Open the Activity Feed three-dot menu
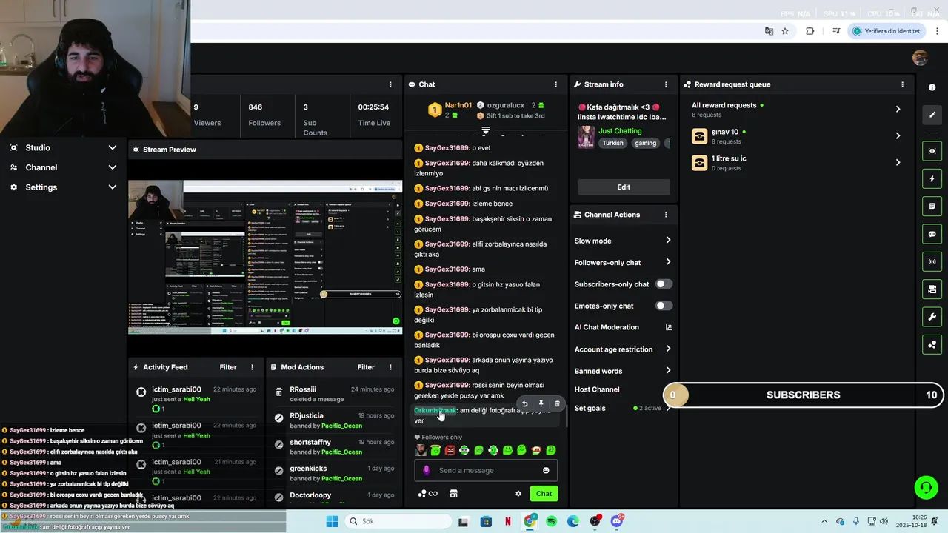This screenshot has height=533, width=948. 252,367
